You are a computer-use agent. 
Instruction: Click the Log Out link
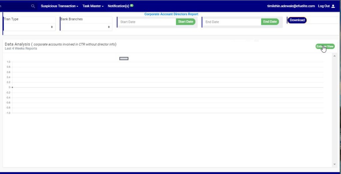pyautogui.click(x=324, y=6)
